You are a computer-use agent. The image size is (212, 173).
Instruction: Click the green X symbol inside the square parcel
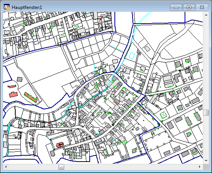164,115
